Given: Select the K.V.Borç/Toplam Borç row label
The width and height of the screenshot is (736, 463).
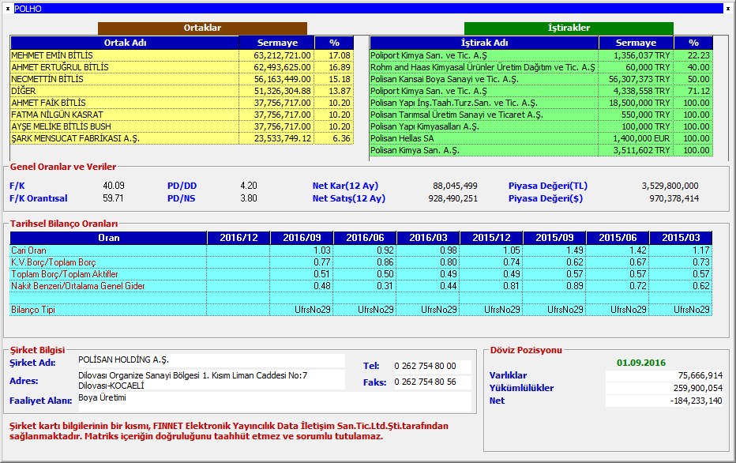Looking at the screenshot, I should click(x=54, y=262).
